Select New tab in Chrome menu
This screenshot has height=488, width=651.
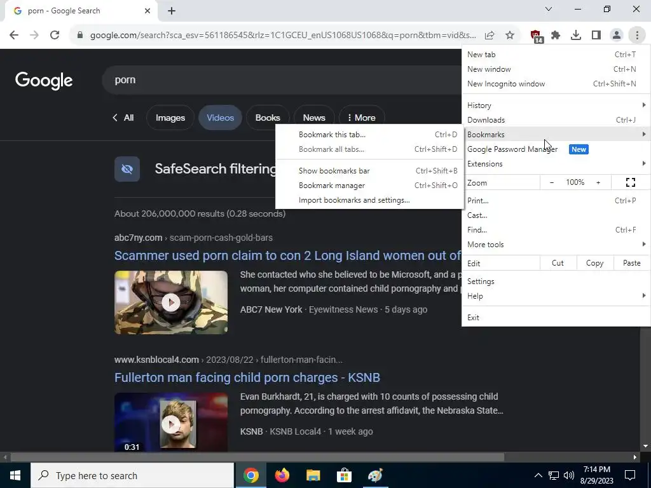pyautogui.click(x=556, y=55)
